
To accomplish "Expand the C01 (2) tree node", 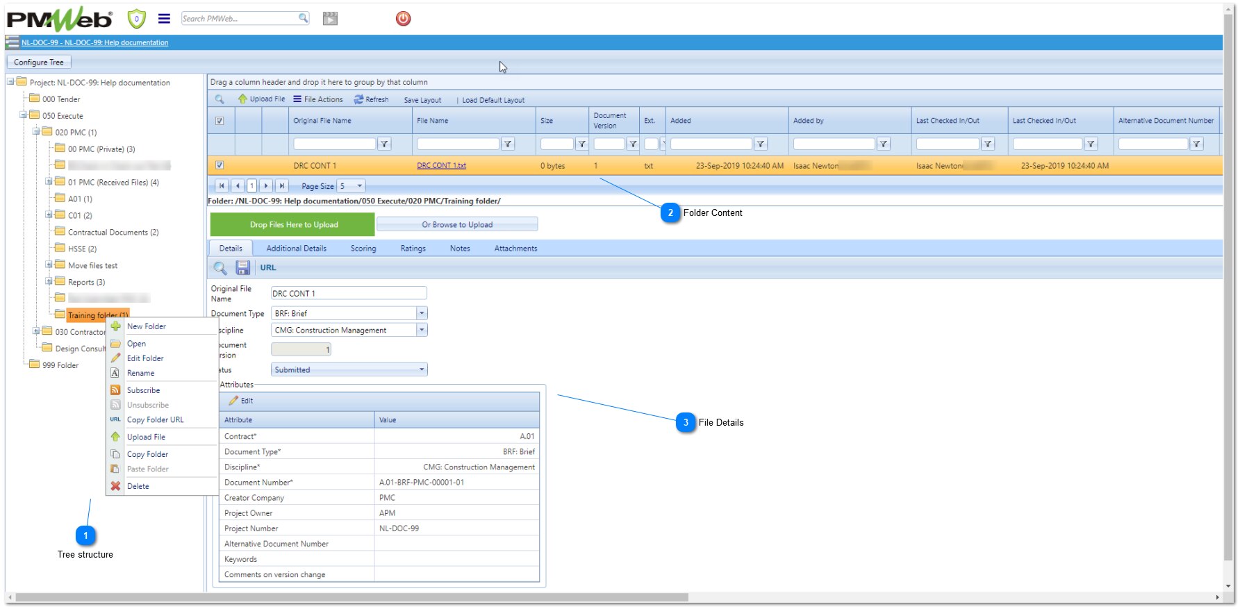I will [49, 215].
